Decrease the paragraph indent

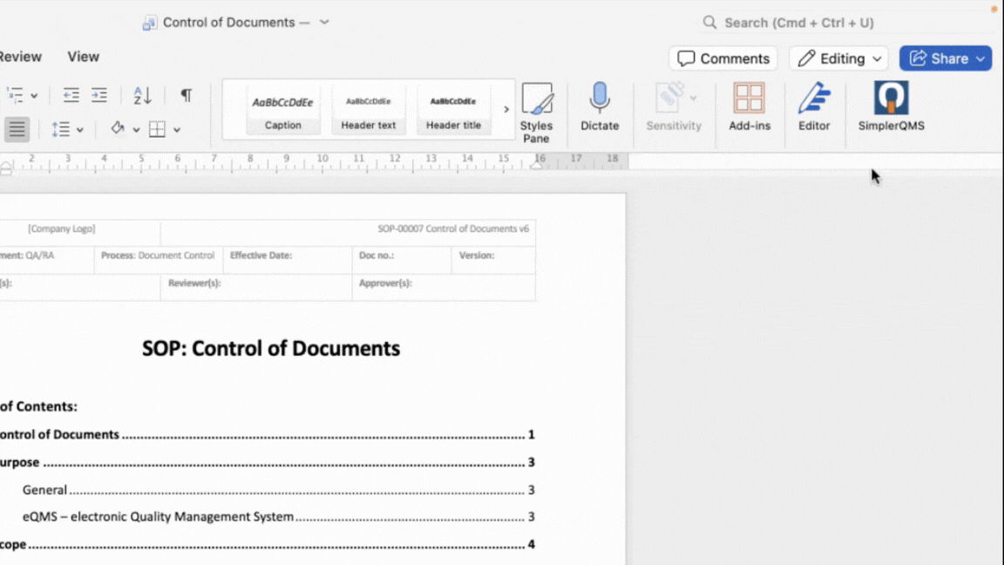click(x=71, y=95)
